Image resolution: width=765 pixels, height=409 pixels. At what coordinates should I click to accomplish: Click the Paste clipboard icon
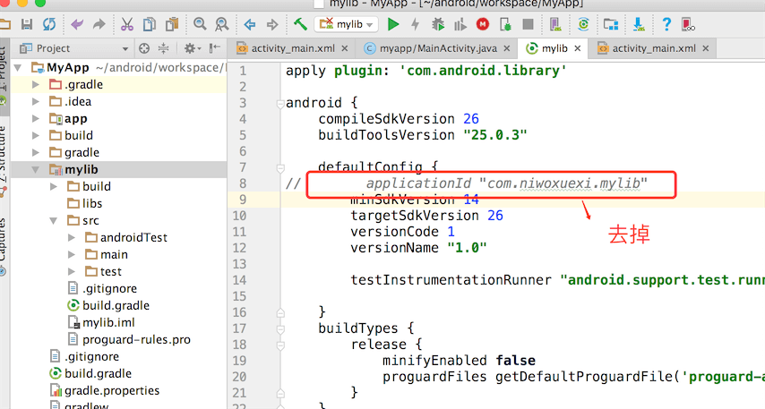point(172,24)
